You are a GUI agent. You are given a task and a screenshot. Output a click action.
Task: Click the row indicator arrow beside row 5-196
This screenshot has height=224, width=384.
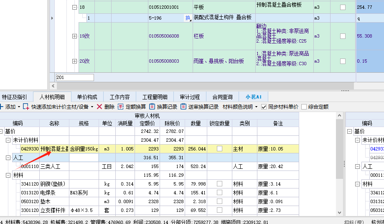[52, 18]
